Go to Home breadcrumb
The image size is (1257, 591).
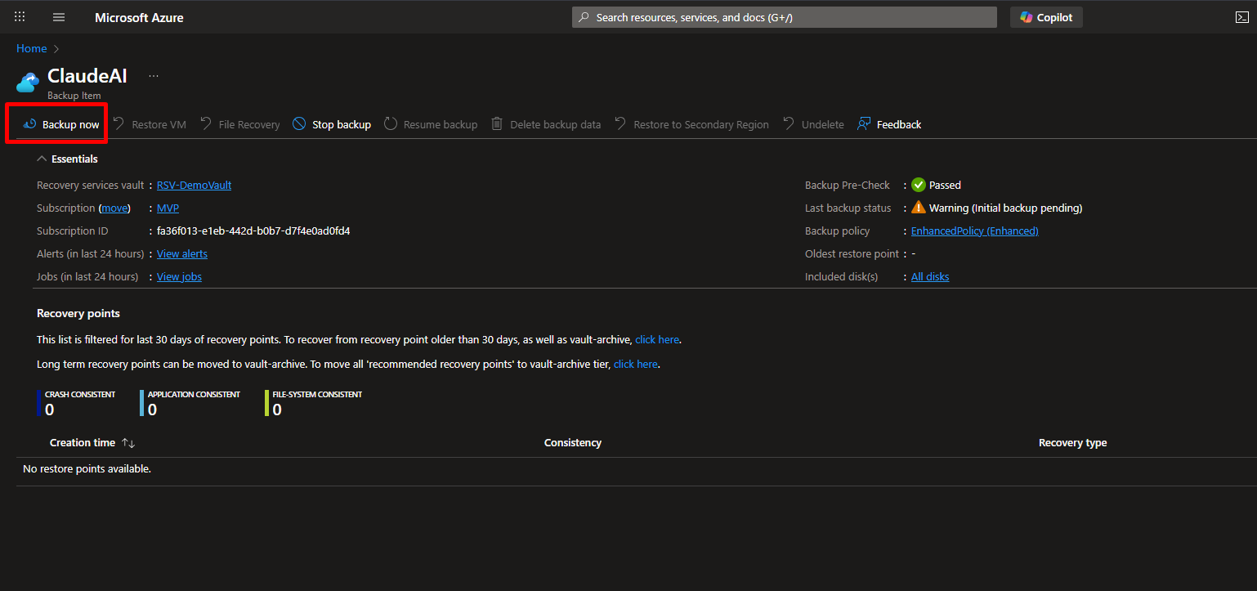click(31, 49)
